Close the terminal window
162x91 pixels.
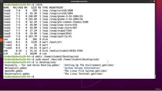tap(154, 1)
